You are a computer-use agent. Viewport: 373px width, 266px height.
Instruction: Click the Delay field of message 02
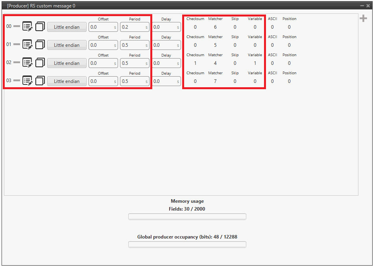coord(164,63)
